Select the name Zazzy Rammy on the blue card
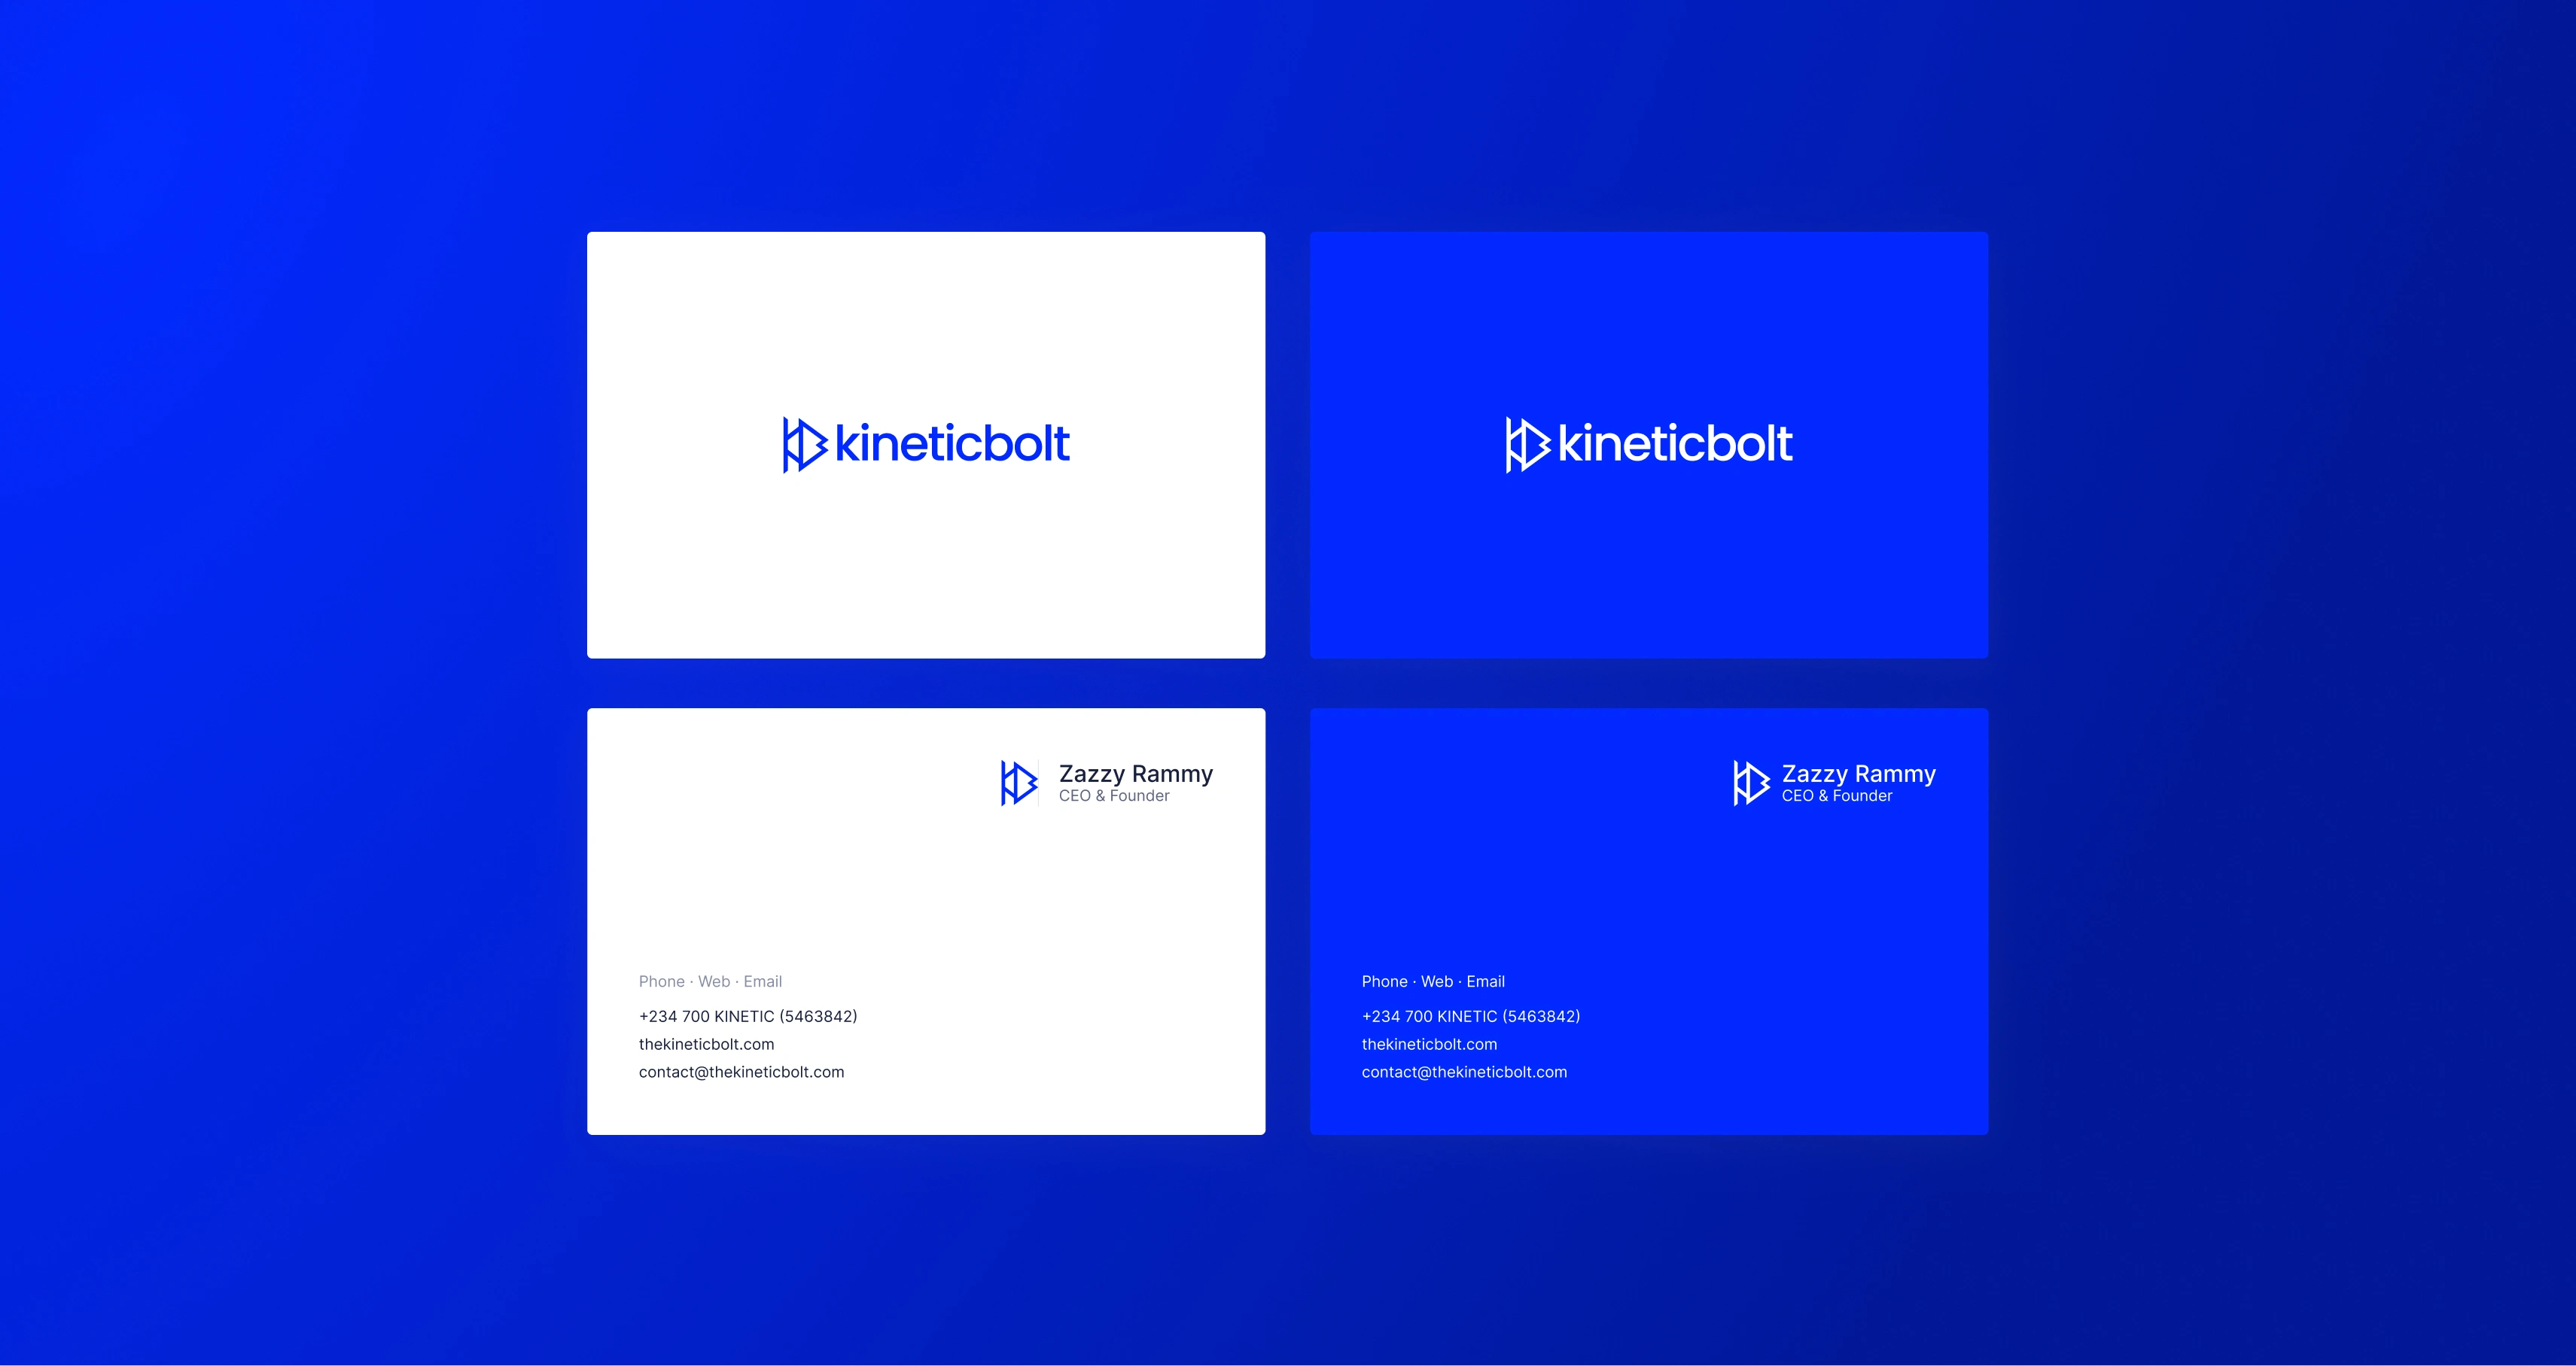This screenshot has height=1366, width=2576. click(x=1859, y=775)
